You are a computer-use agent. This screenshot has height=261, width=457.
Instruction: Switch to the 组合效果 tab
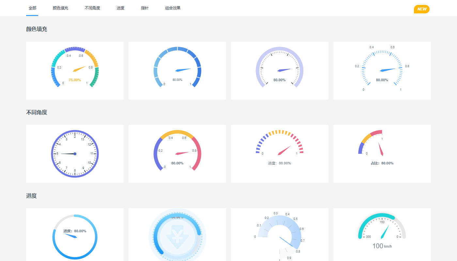click(173, 8)
